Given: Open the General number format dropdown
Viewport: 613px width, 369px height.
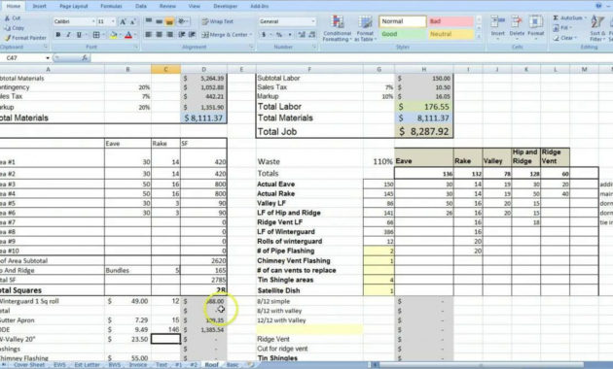Looking at the screenshot, I should click(x=313, y=21).
